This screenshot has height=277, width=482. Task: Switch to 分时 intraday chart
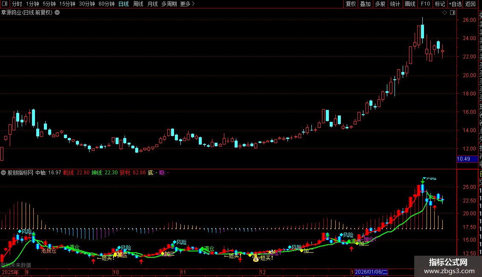(x=17, y=4)
